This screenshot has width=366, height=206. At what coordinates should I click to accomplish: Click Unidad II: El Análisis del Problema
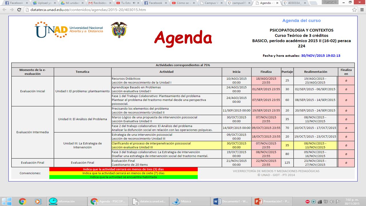click(x=83, y=119)
